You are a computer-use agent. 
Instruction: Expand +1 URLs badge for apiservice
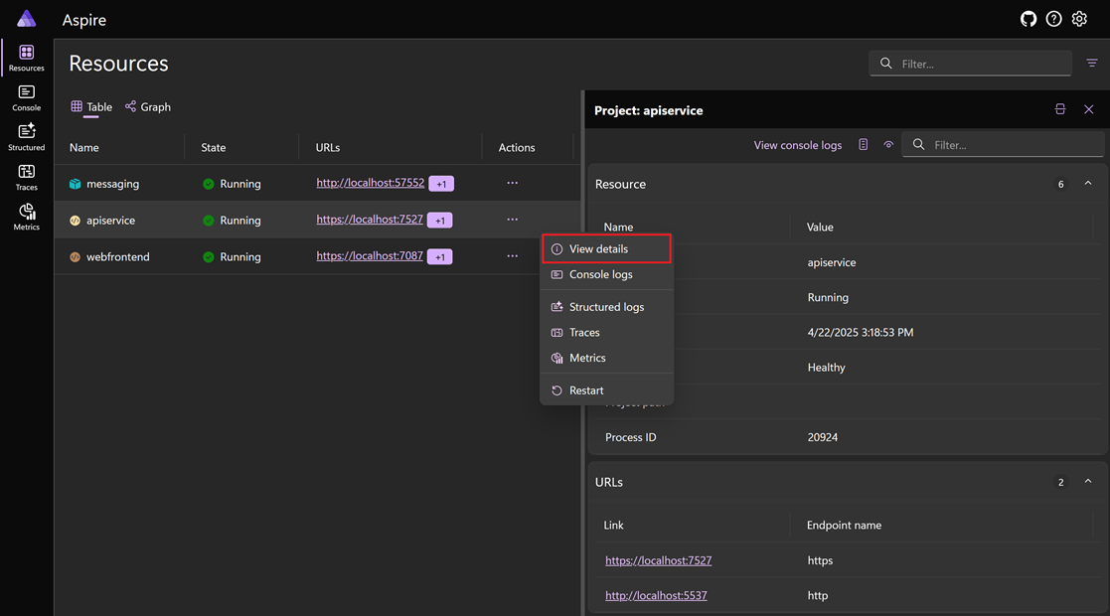point(439,221)
